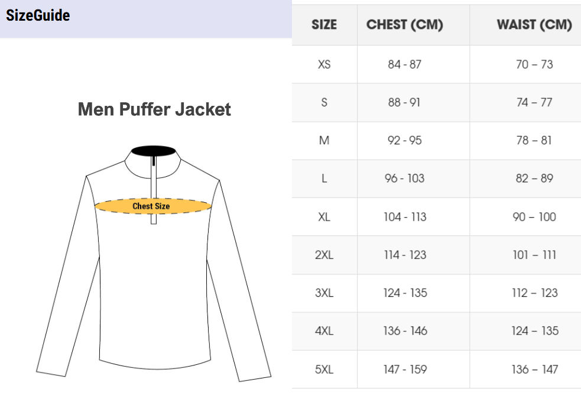581x398 pixels.
Task: Click the 3XL chest value 124 - 135
Action: coord(405,293)
